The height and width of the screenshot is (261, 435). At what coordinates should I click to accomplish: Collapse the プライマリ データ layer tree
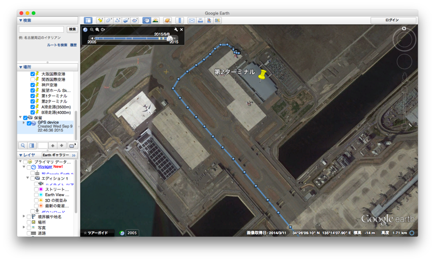pos(20,161)
